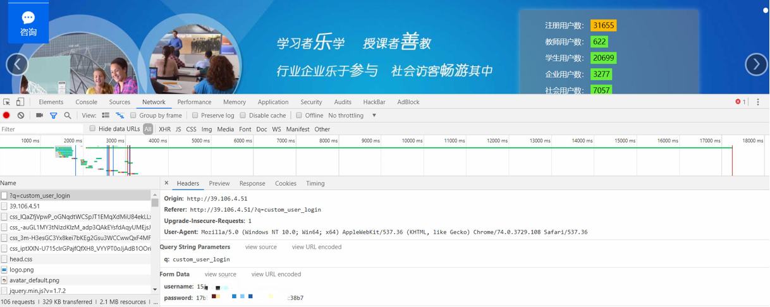Open the Timing sub-tab
Viewport: 770px width, 307px height.
point(315,183)
